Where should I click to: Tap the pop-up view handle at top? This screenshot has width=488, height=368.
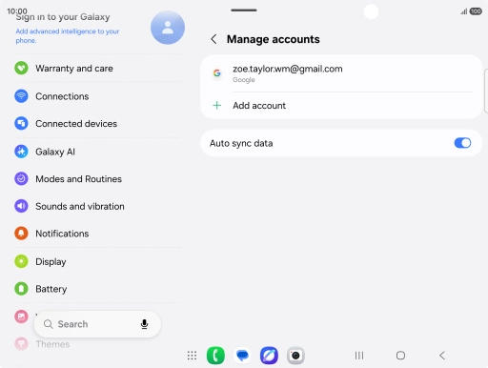pos(244,10)
